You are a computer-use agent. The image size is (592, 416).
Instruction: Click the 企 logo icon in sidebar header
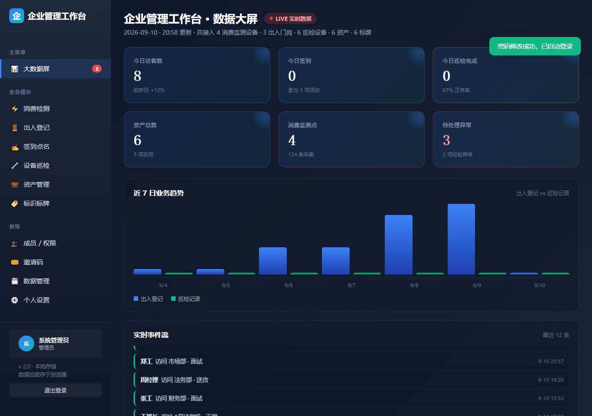coord(17,16)
